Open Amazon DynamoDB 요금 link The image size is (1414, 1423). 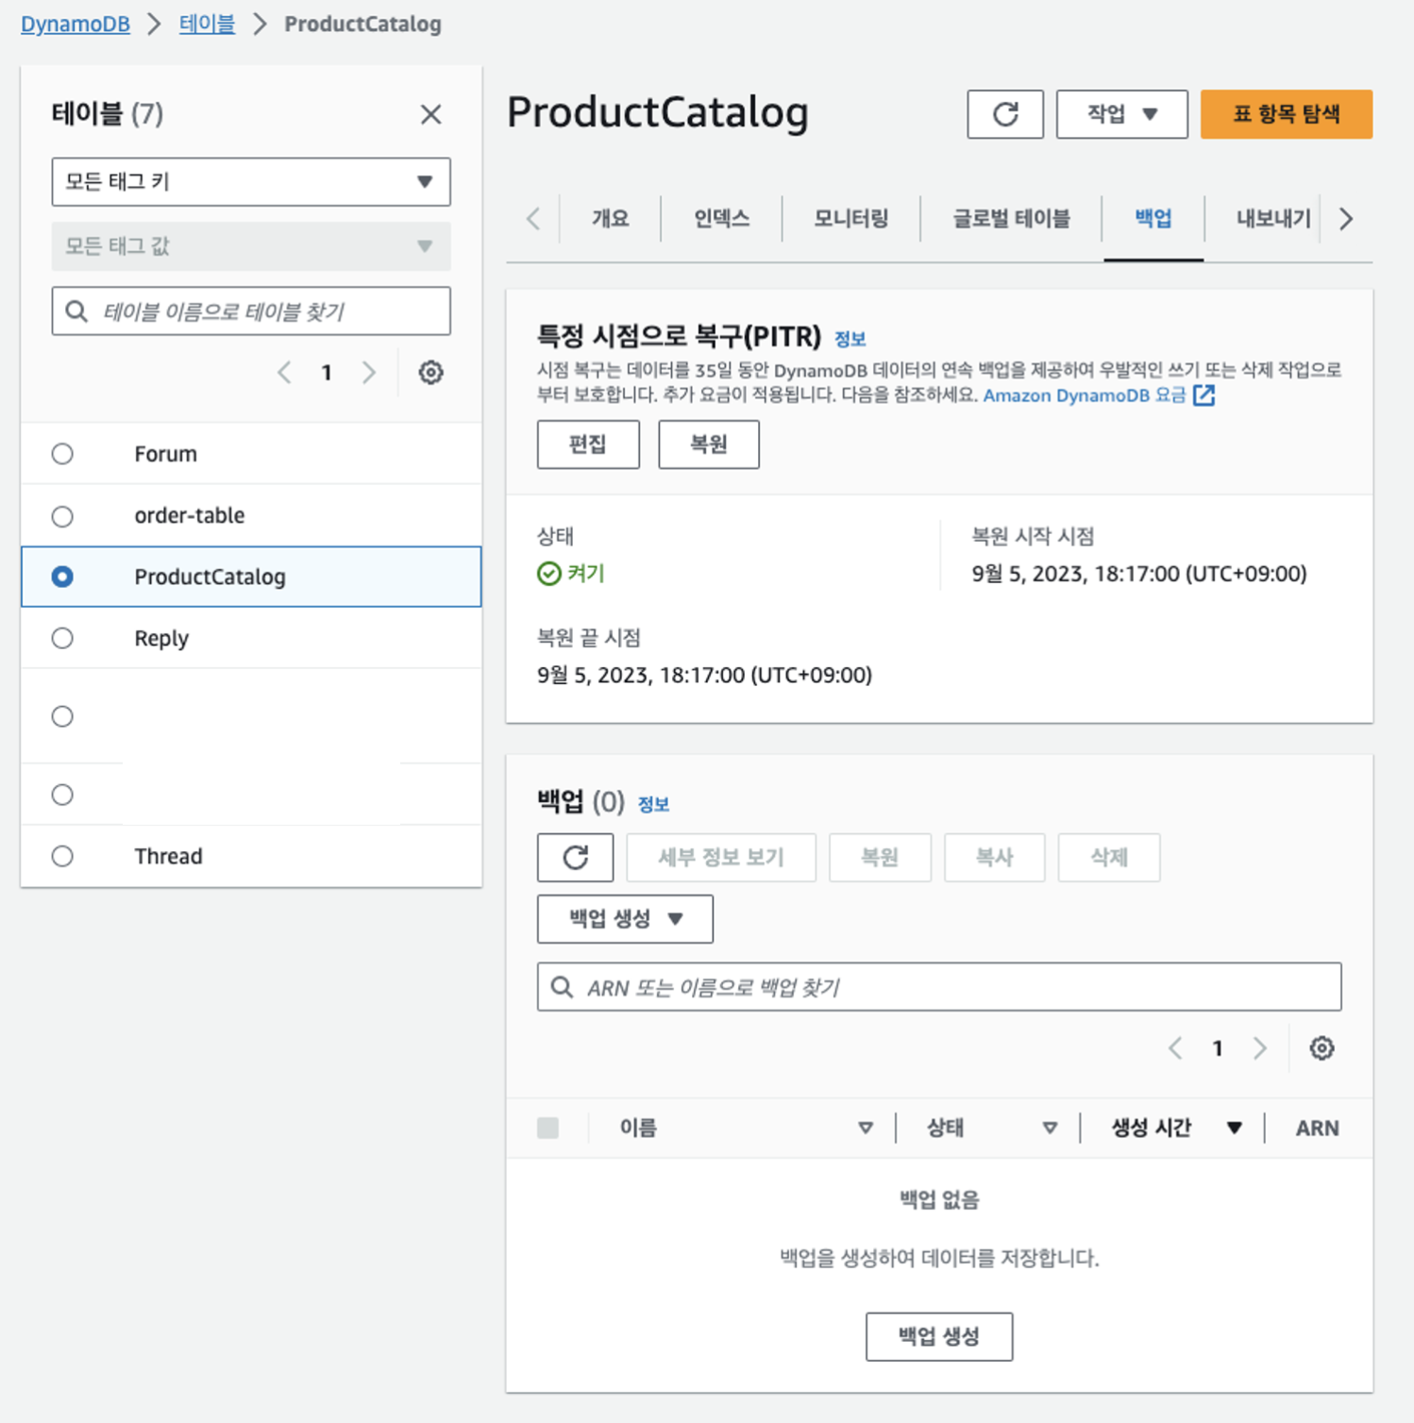(x=1084, y=395)
